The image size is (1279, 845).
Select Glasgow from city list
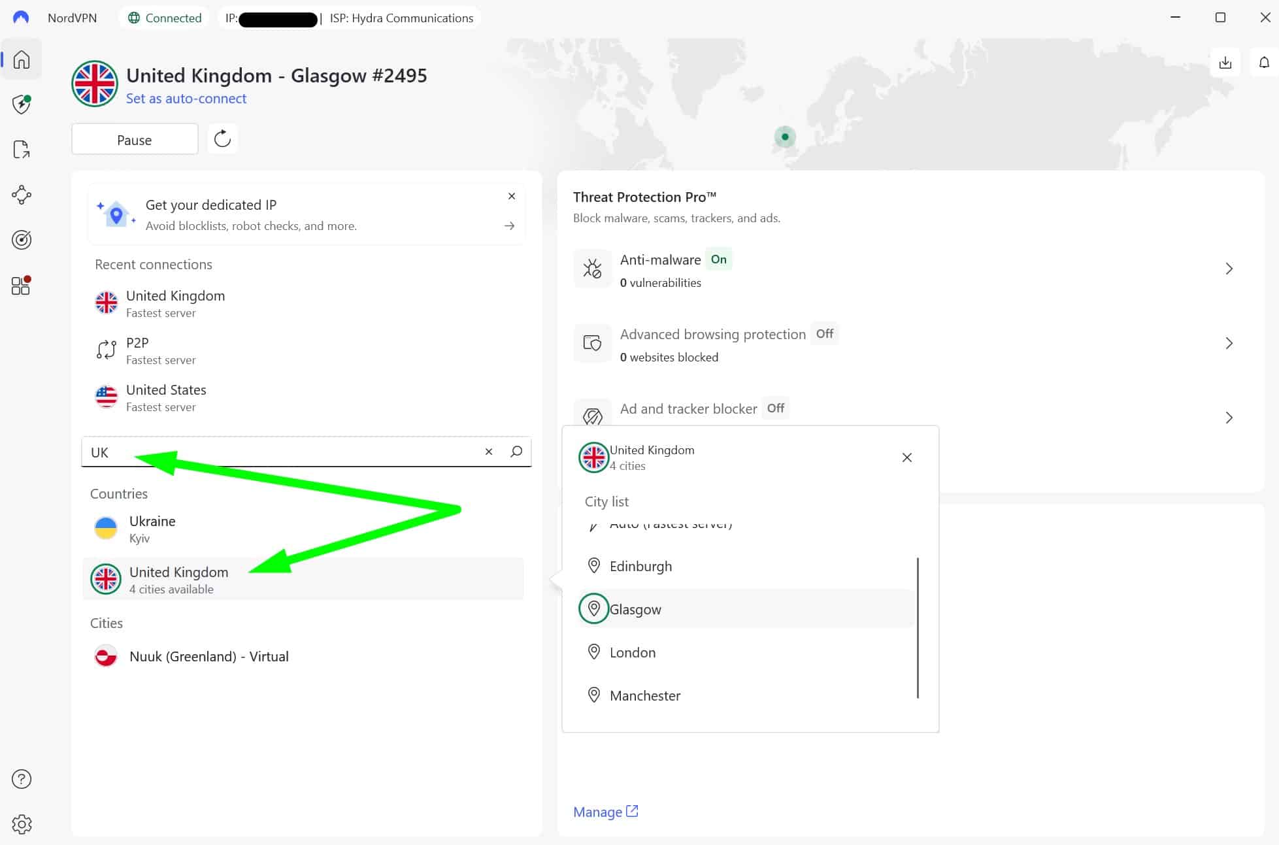click(746, 609)
